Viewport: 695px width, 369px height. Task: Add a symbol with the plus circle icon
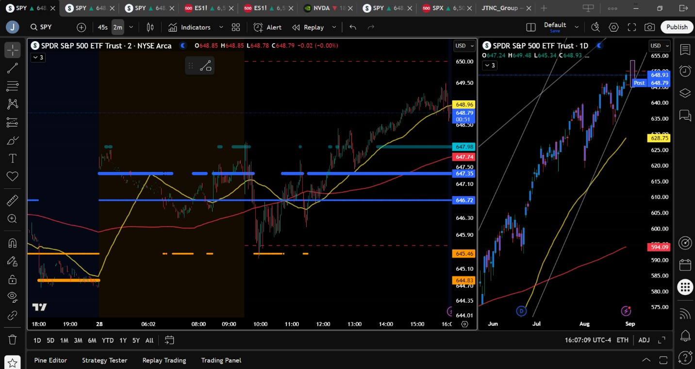[x=81, y=27]
